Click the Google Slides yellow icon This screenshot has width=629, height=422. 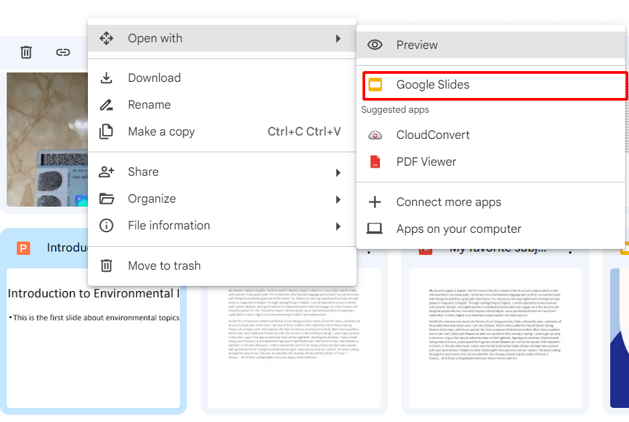click(375, 85)
